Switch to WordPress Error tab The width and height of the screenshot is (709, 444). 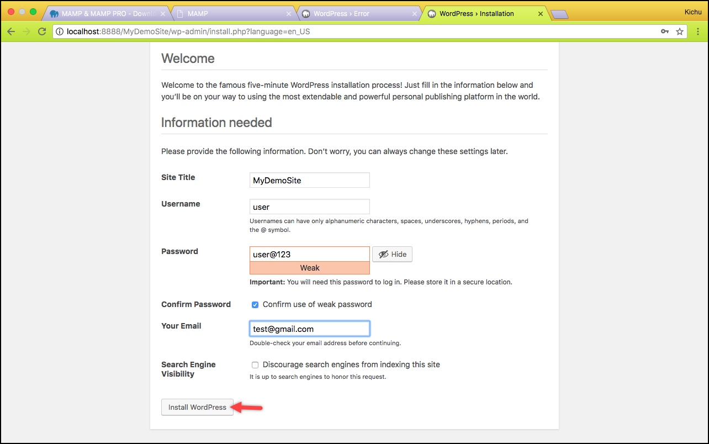[360, 14]
